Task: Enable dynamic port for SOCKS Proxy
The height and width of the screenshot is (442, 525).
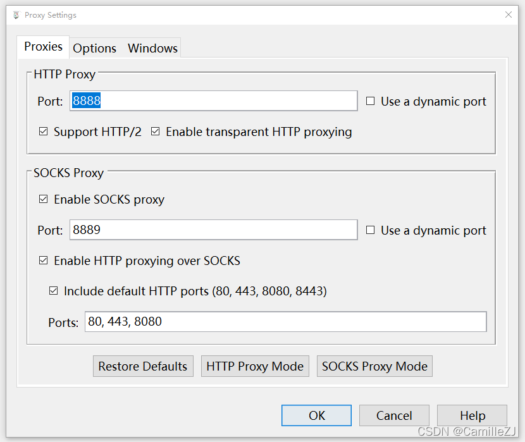Action: [x=371, y=230]
